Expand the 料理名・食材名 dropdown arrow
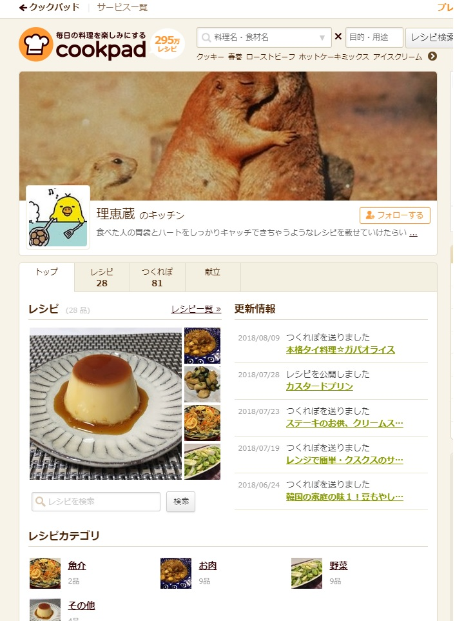This screenshot has width=455, height=621. (322, 37)
